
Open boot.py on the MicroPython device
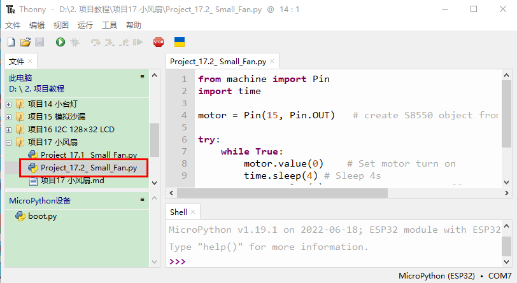pyautogui.click(x=42, y=216)
